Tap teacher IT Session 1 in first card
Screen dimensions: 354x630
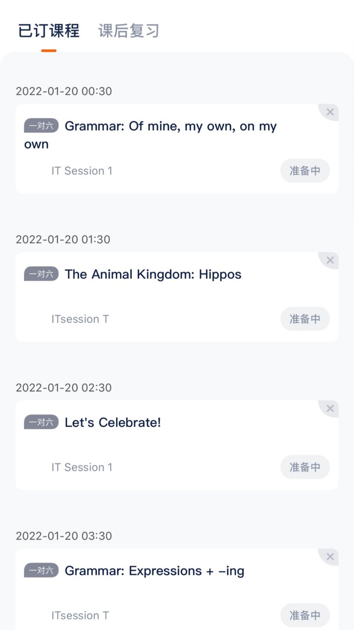pos(82,171)
